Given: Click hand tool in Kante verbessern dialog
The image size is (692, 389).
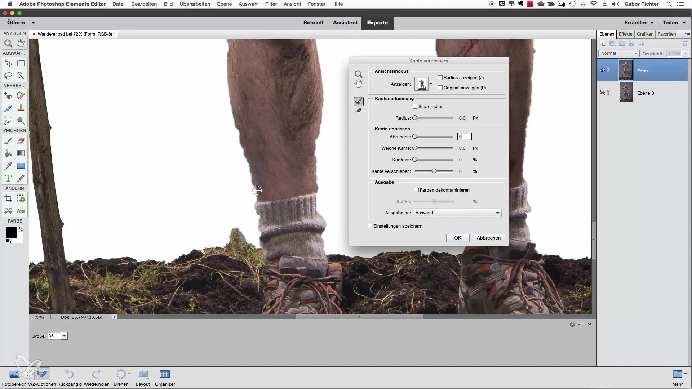Looking at the screenshot, I should pyautogui.click(x=358, y=84).
